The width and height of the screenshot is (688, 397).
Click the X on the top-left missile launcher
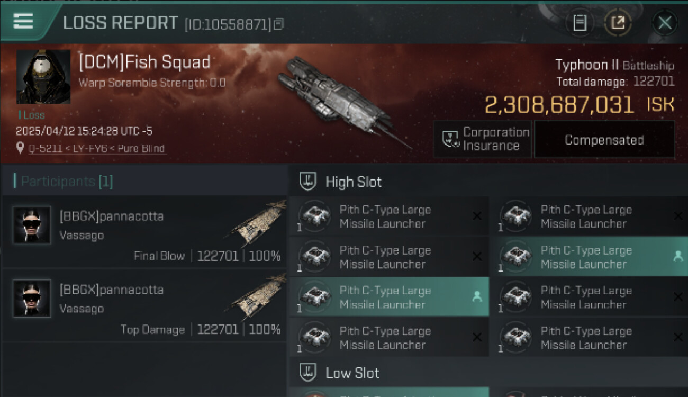tap(477, 216)
